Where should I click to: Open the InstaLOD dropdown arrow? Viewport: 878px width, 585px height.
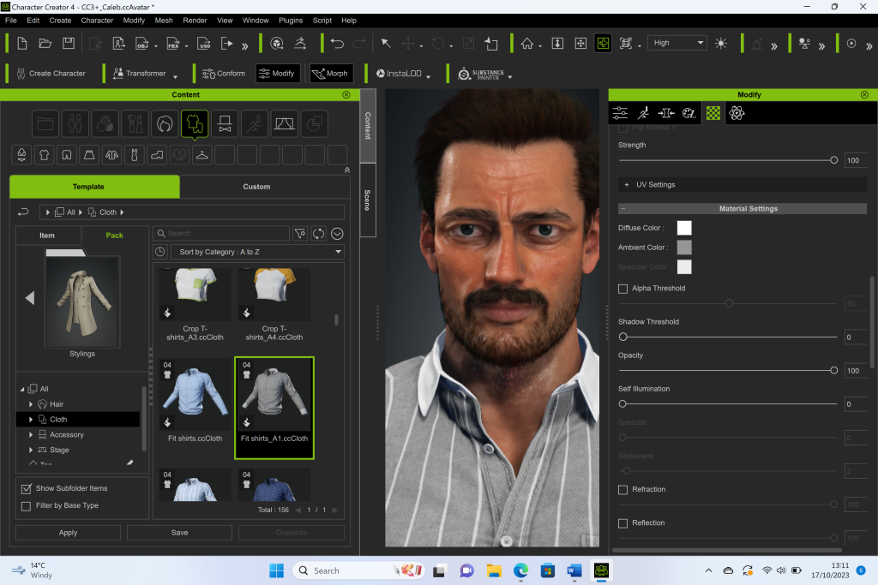point(429,76)
